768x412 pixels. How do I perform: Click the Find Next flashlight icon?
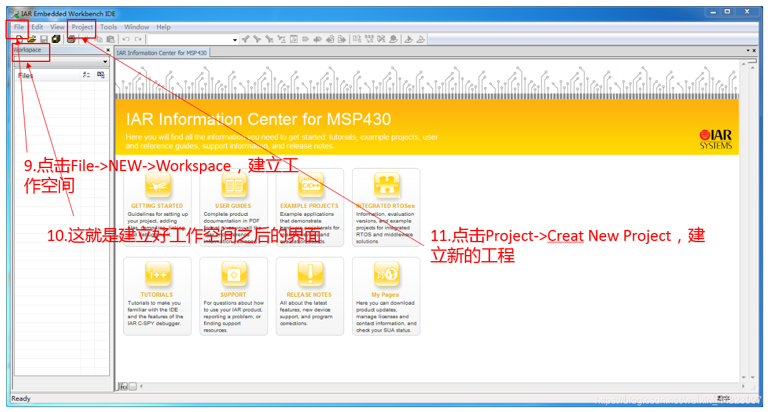coord(257,39)
